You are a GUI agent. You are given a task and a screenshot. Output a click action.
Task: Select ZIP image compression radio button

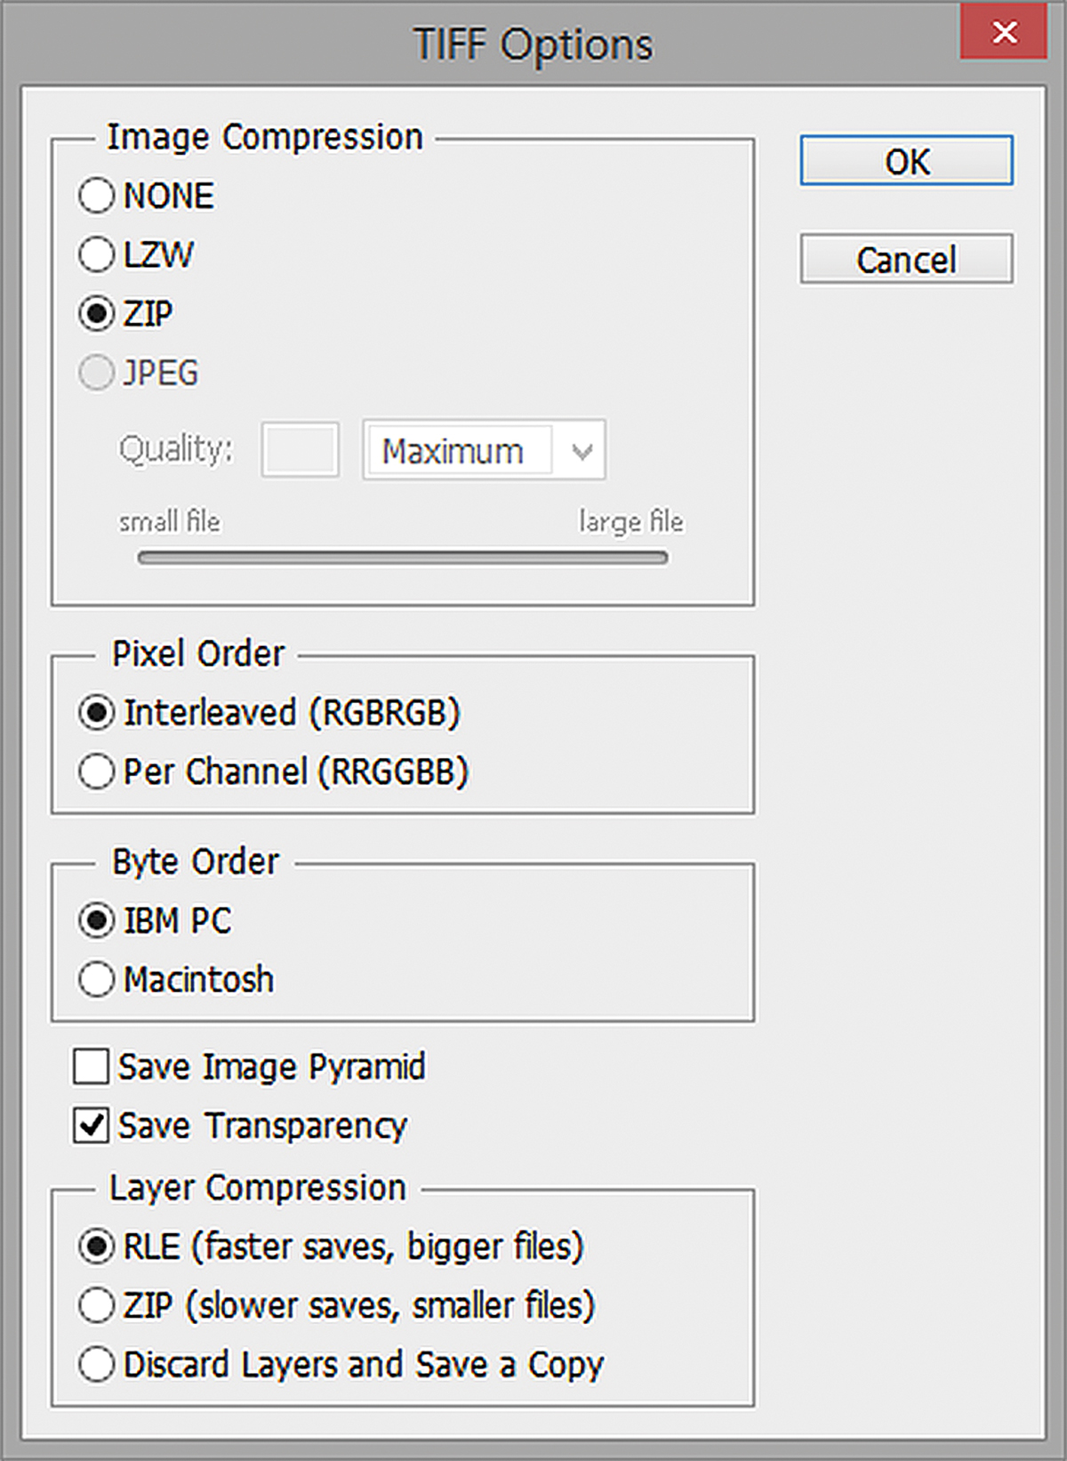click(96, 313)
